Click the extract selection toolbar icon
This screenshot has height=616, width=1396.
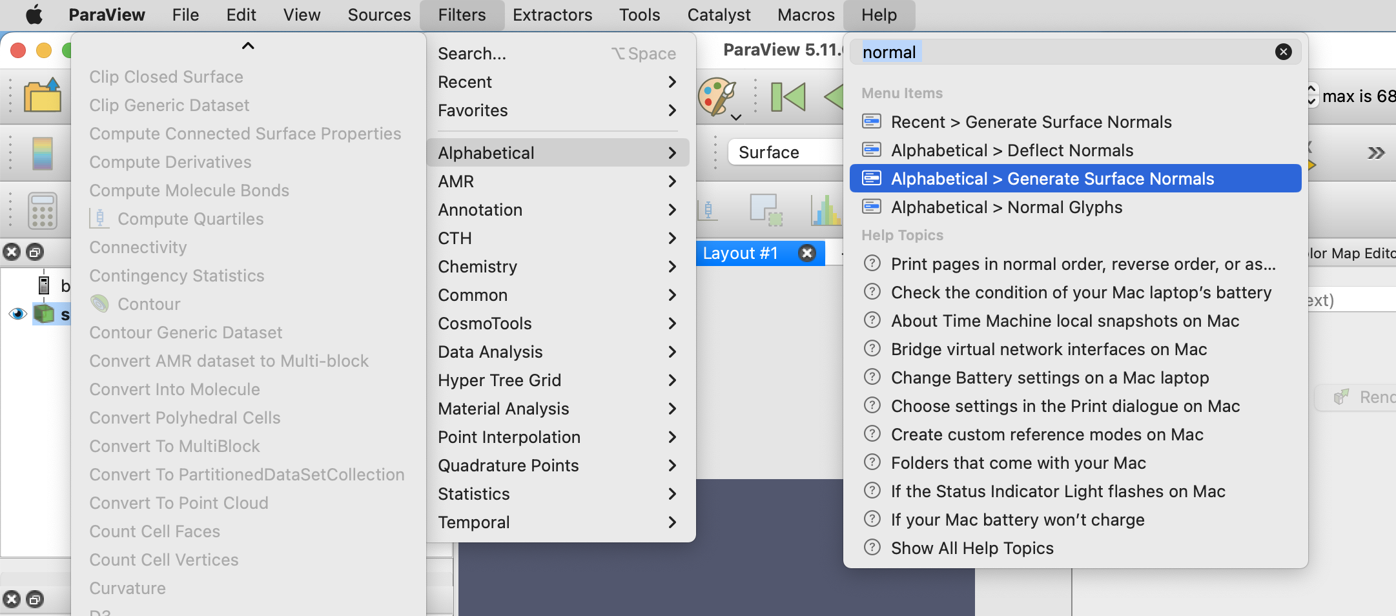766,210
